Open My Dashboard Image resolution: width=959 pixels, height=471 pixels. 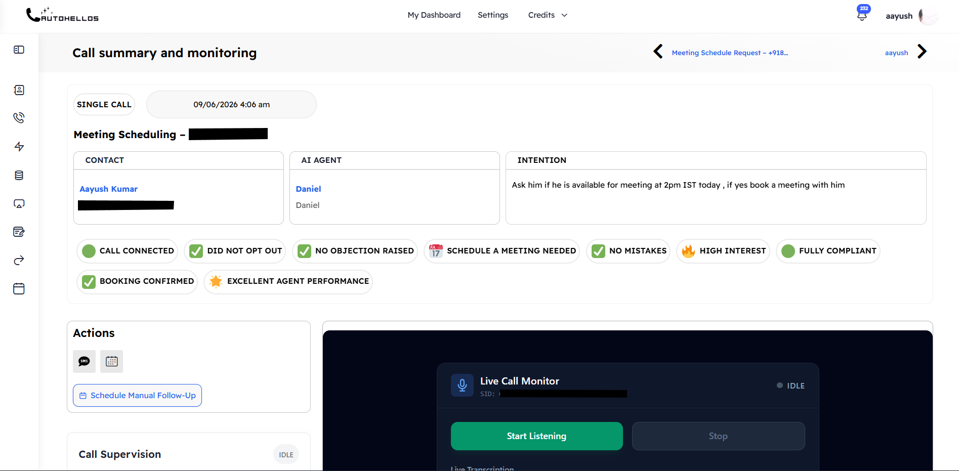click(434, 15)
